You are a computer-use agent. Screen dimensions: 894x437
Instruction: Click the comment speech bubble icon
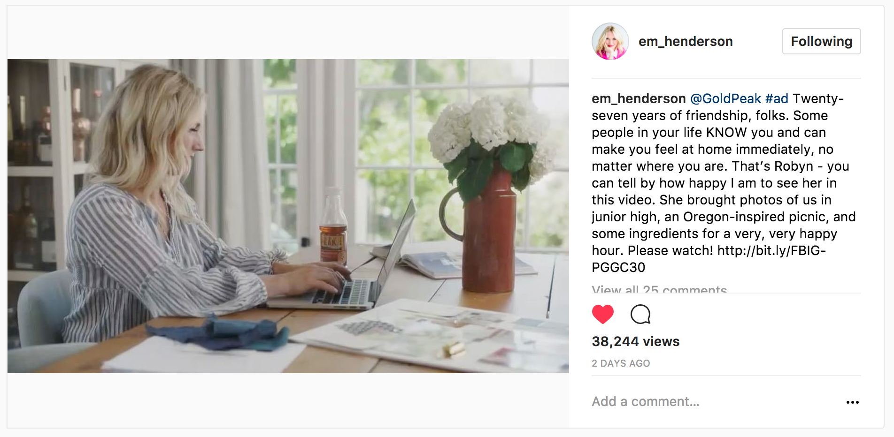(640, 314)
